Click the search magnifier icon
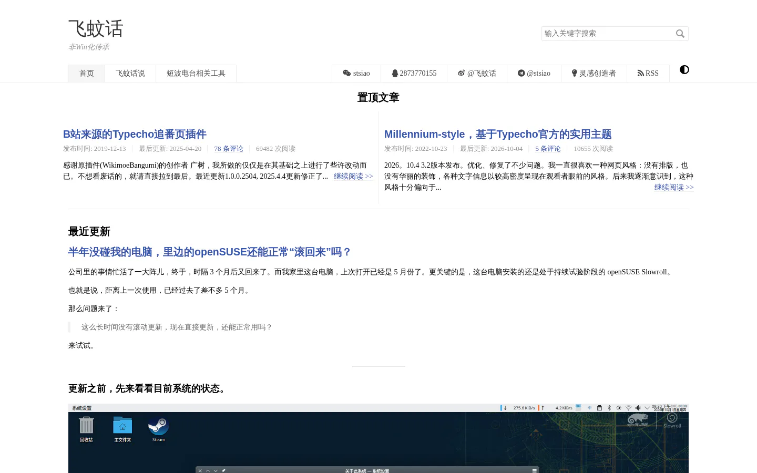 click(x=680, y=34)
